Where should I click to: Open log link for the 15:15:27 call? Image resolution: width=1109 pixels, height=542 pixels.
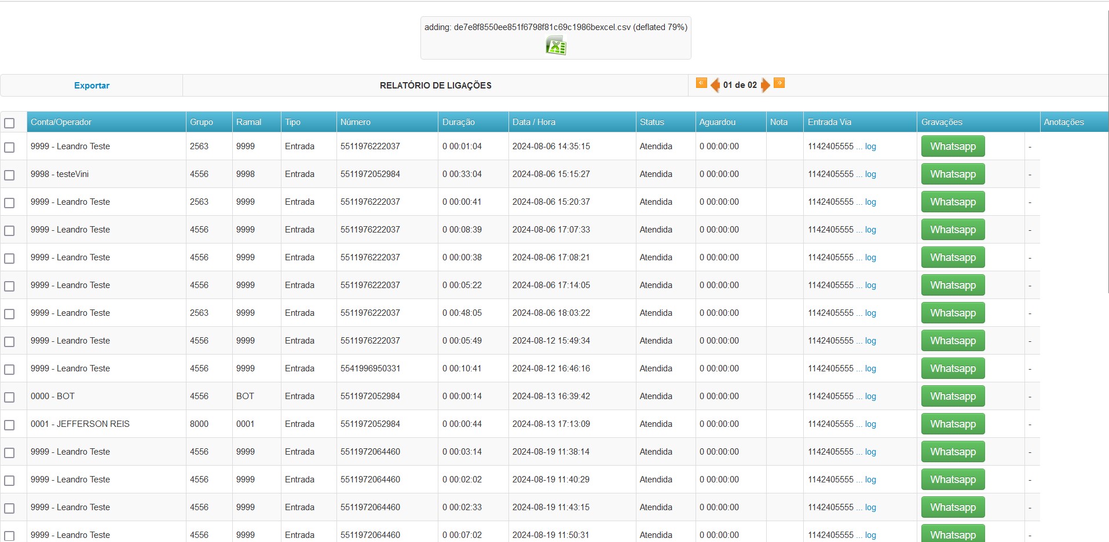pos(870,174)
